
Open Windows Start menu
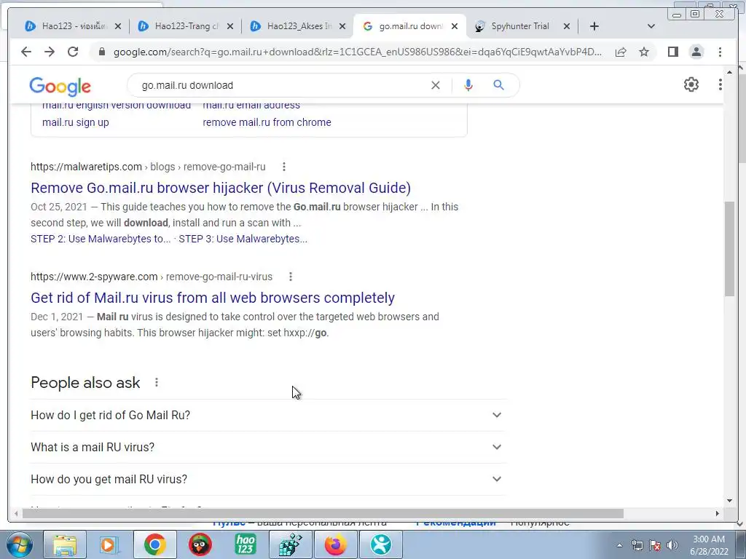coord(19,544)
